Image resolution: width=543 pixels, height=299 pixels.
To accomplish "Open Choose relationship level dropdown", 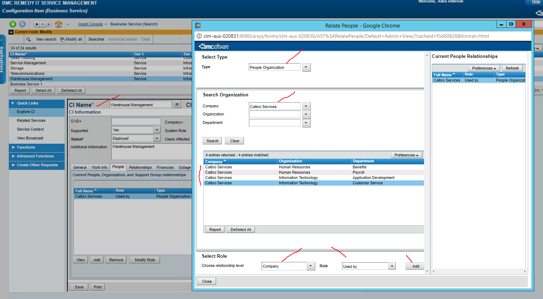I will [x=311, y=266].
